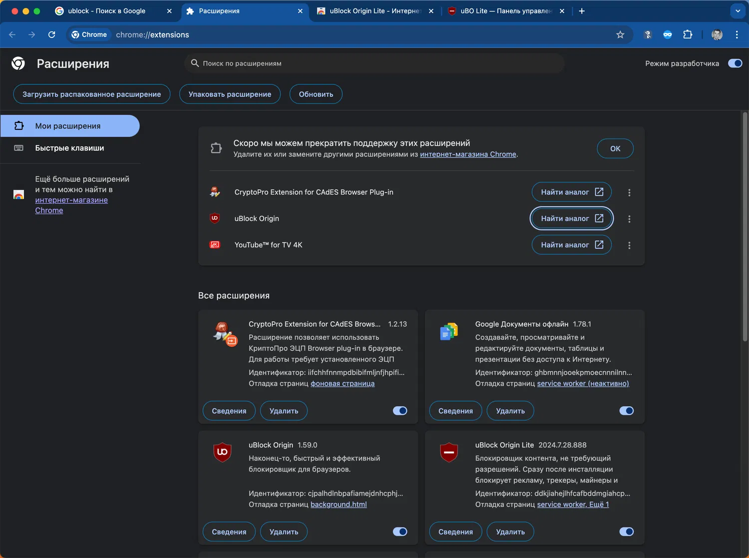
Task: Click the uBlock Origin shield in warning list
Action: click(215, 218)
